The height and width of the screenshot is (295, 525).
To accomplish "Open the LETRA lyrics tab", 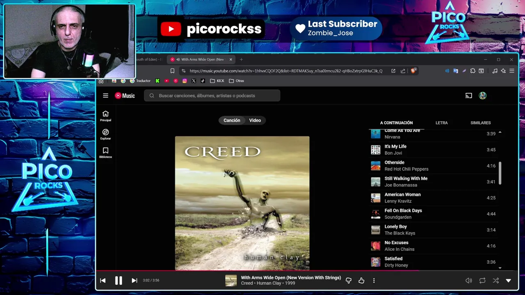I will 442,123.
